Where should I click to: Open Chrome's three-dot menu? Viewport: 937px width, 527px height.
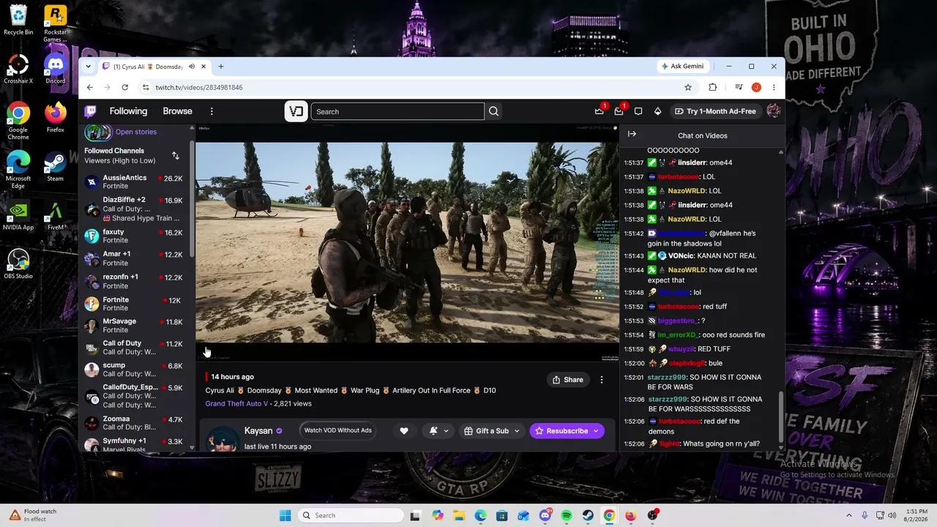774,87
